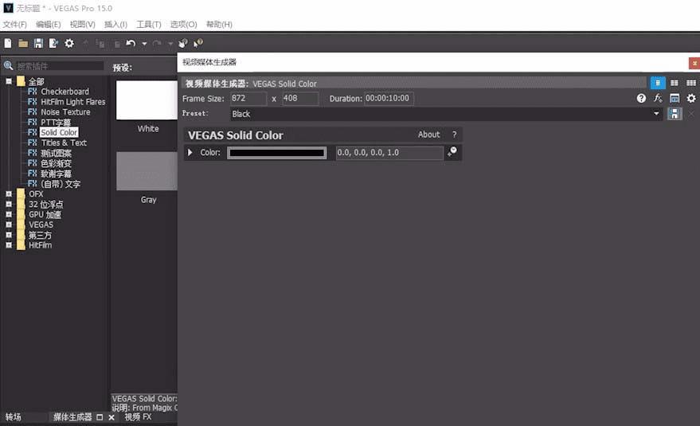Screen dimensions: 700x426
Task: Open the 编辑(E) menu
Action: coord(49,25)
